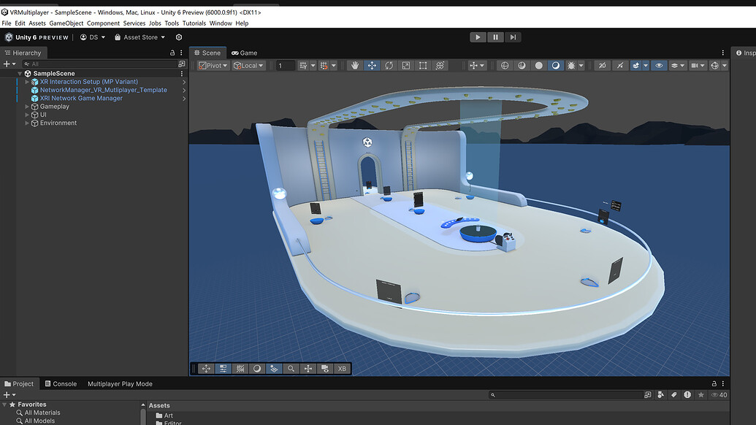Image resolution: width=756 pixels, height=425 pixels.
Task: Expand the Environment object in the Hierarchy
Action: (x=26, y=123)
